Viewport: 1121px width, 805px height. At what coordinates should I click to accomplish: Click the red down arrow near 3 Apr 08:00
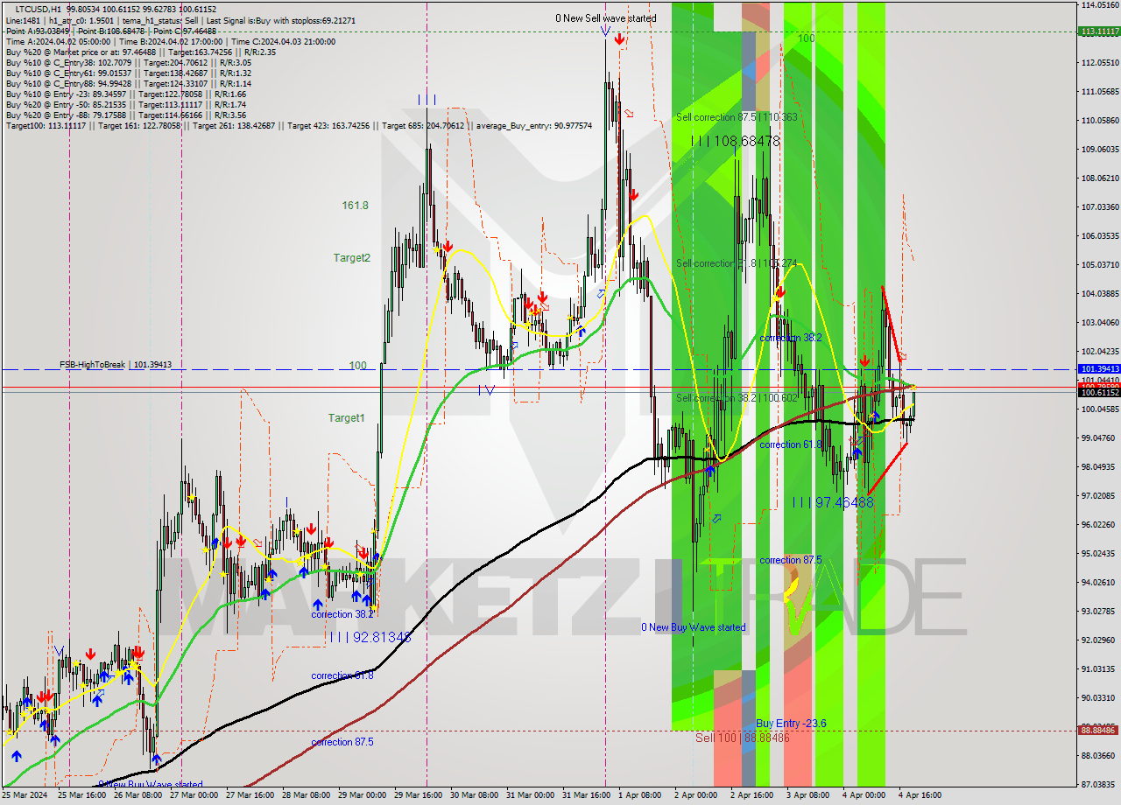(779, 294)
